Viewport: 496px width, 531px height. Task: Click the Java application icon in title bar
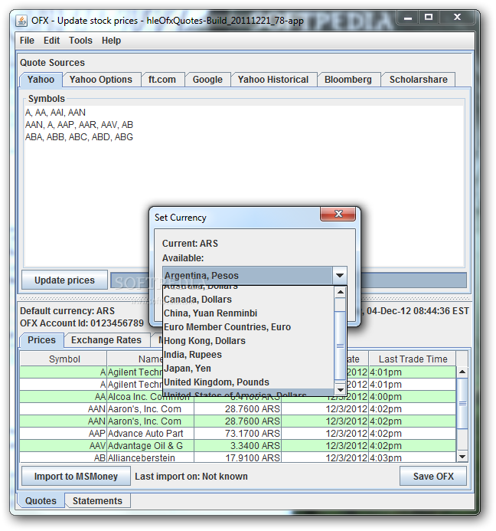pyautogui.click(x=21, y=21)
